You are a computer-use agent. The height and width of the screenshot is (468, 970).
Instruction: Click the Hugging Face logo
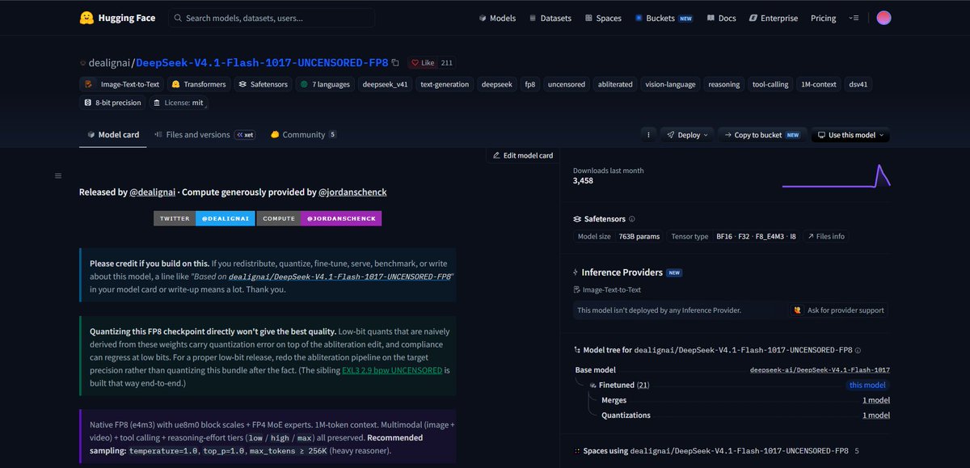coord(116,18)
